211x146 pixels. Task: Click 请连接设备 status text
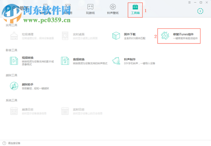tap(14, 143)
